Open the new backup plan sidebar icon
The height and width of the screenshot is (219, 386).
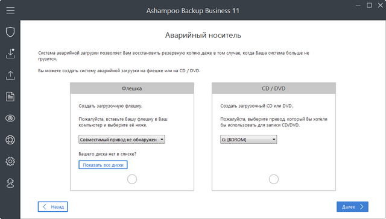click(10, 54)
